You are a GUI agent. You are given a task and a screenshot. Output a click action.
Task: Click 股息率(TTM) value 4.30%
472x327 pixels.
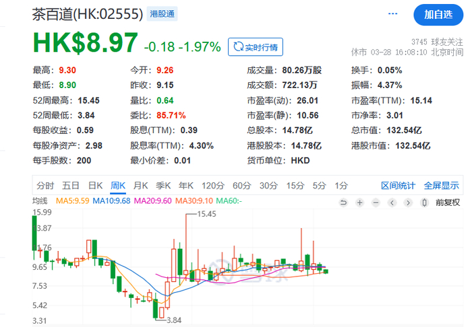point(202,146)
